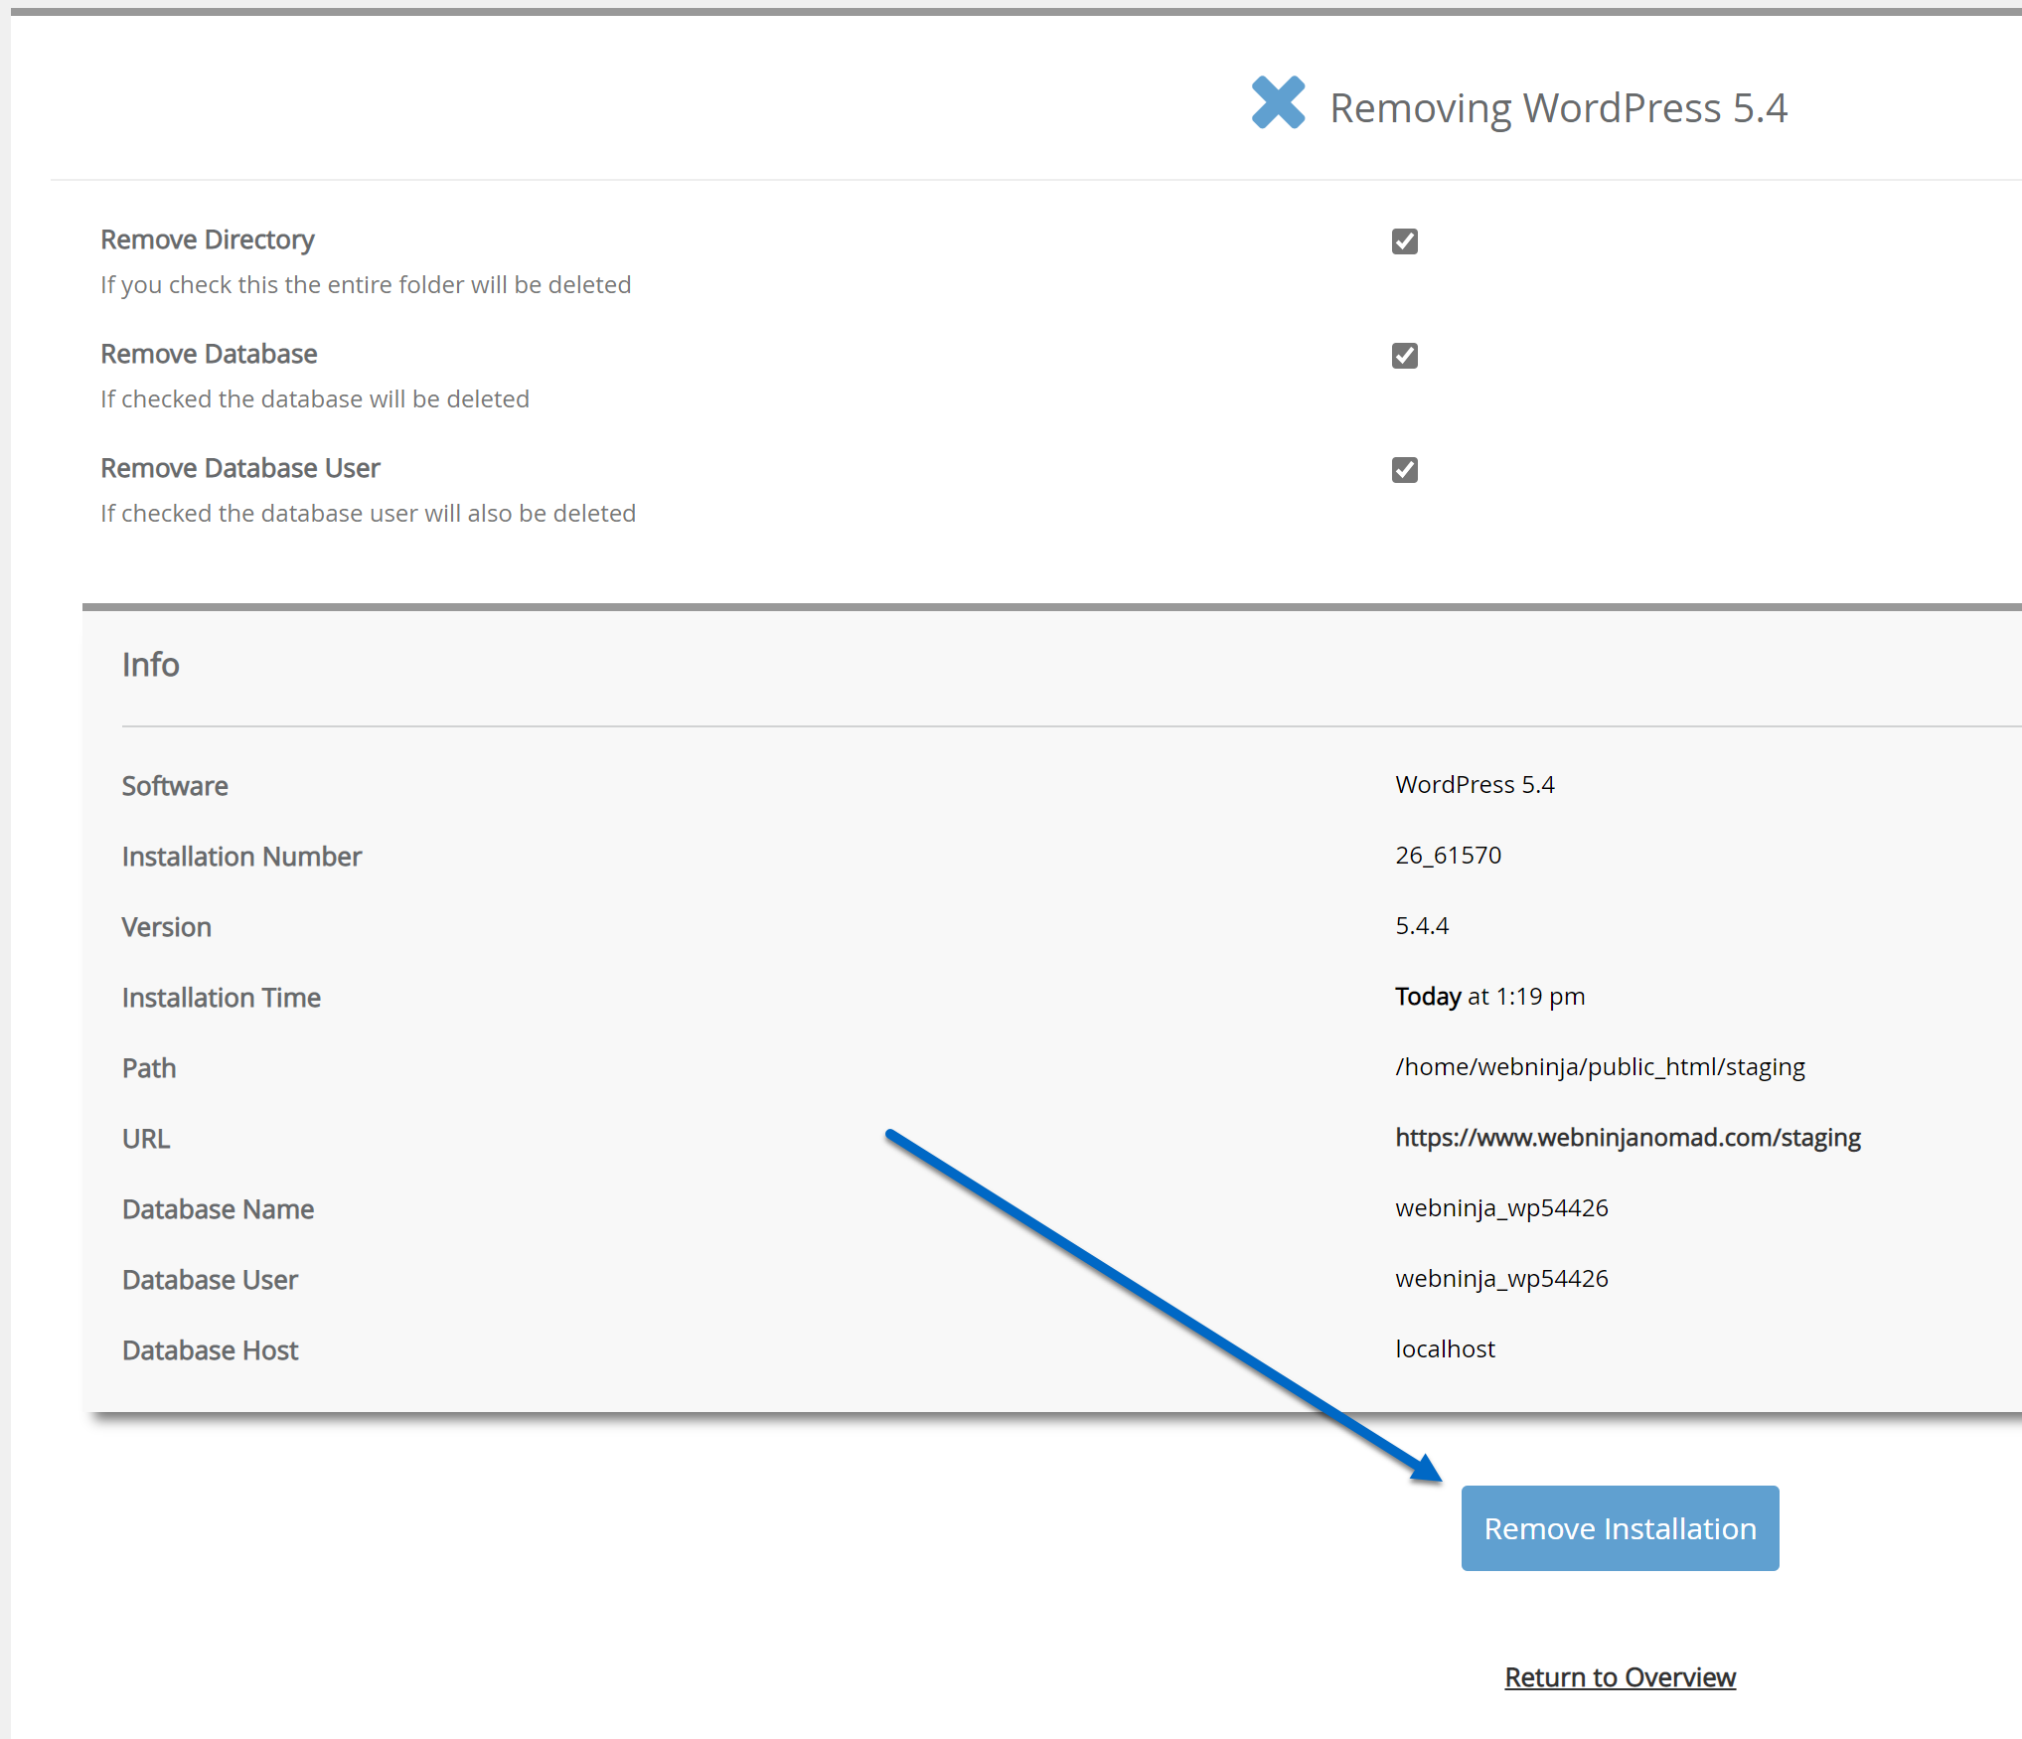Open the staging site URL link

[1628, 1138]
